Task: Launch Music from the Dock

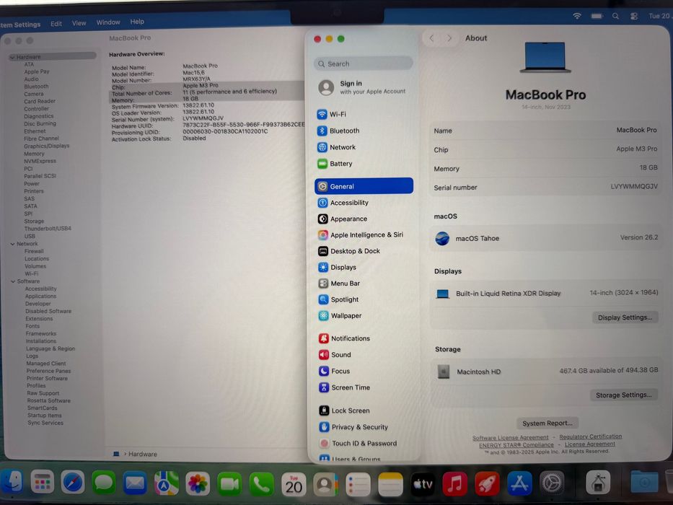Action: 454,483
